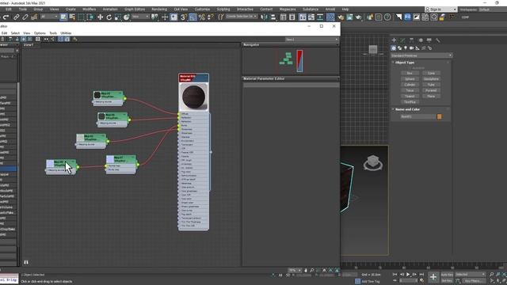Click the Teapot primitive button
This screenshot has height=285, width=507.
(x=410, y=97)
